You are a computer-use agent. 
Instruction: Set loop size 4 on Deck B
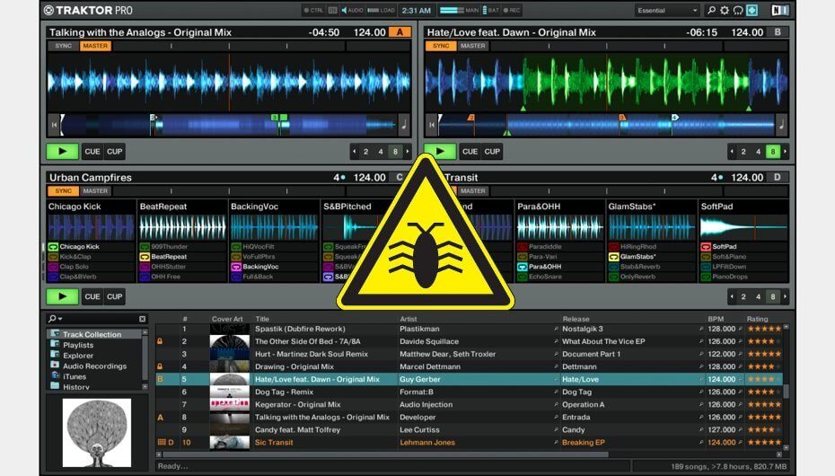(x=758, y=152)
